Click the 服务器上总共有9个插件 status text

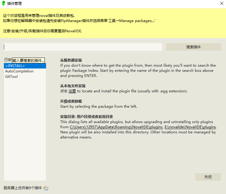[x=23, y=188]
